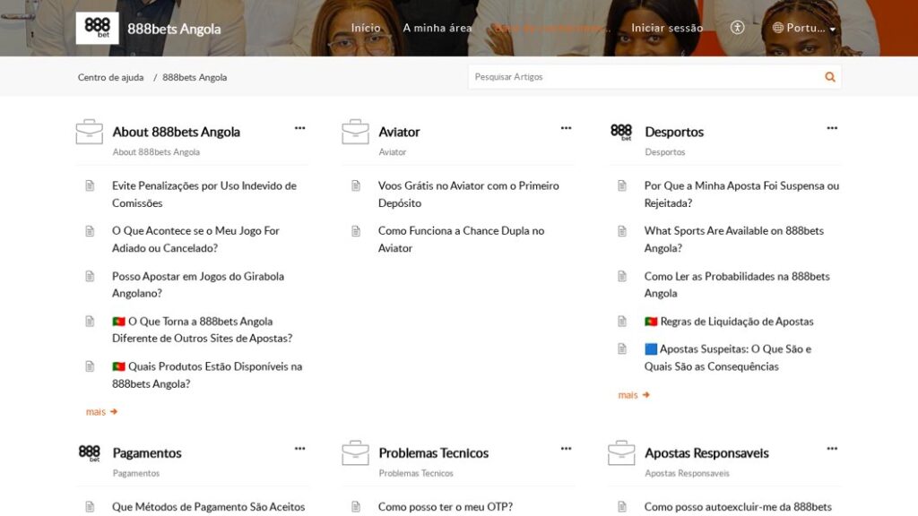
Task: Expand options menu for Desportos section
Action: (x=832, y=128)
